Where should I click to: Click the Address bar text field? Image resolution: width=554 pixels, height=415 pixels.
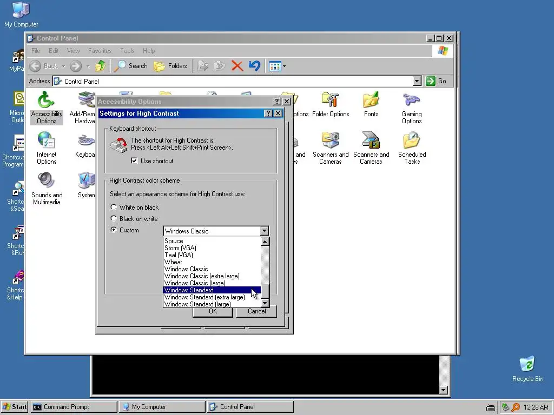coord(233,81)
